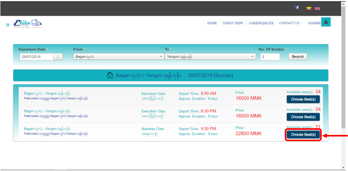The width and height of the screenshot is (348, 171).
Task: Choose seats for the 9:30 PM Business Class trip
Action: click(x=303, y=135)
